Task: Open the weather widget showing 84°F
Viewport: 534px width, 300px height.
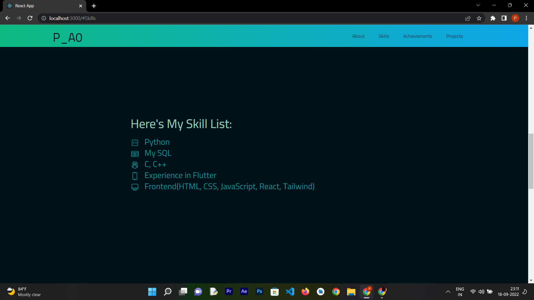Action: click(x=24, y=292)
